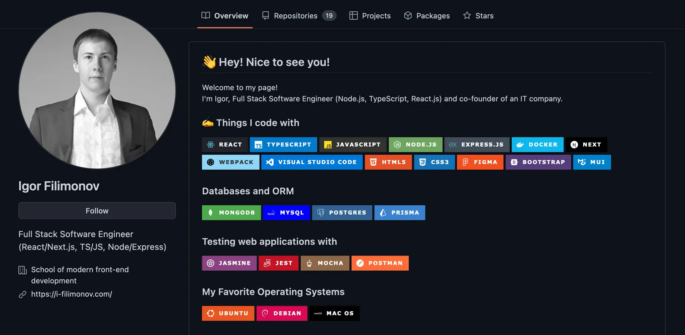
Task: Open the Stars tab
Action: (x=478, y=16)
